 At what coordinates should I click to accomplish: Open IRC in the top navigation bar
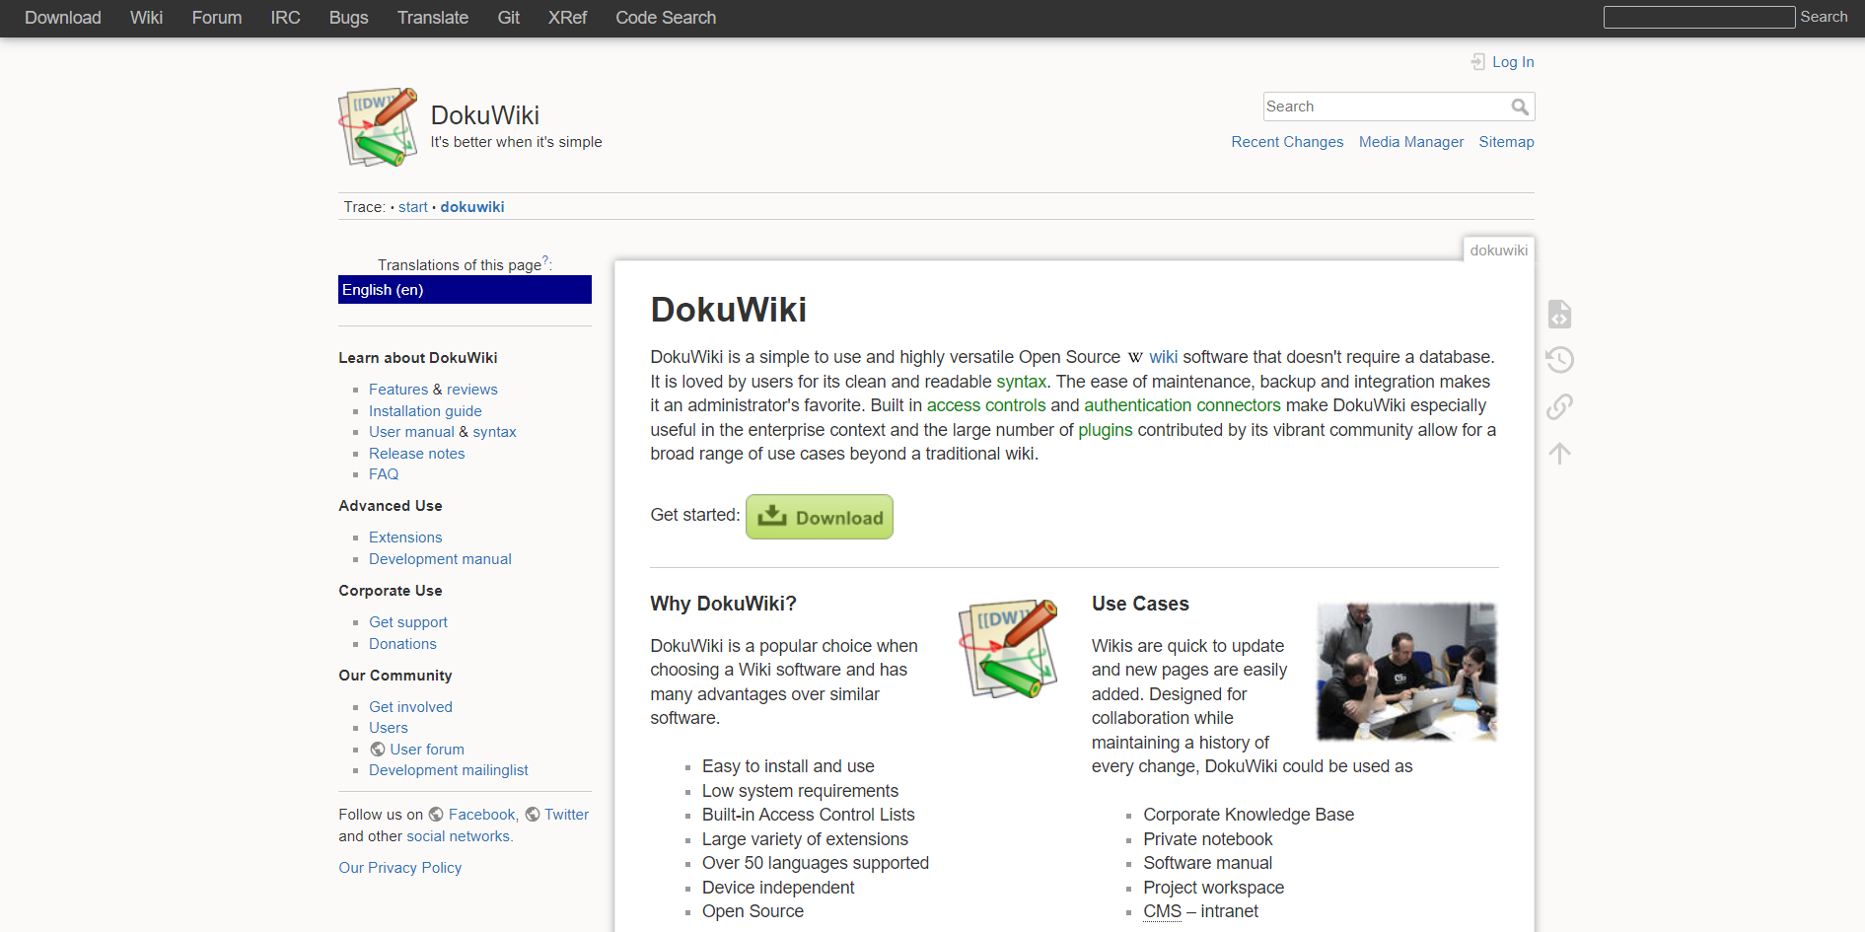coord(286,18)
